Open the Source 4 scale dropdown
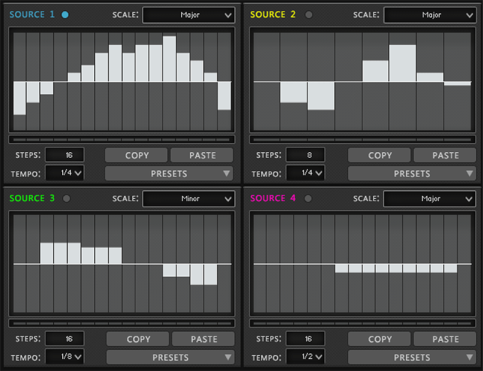Image resolution: width=483 pixels, height=371 pixels. 429,198
